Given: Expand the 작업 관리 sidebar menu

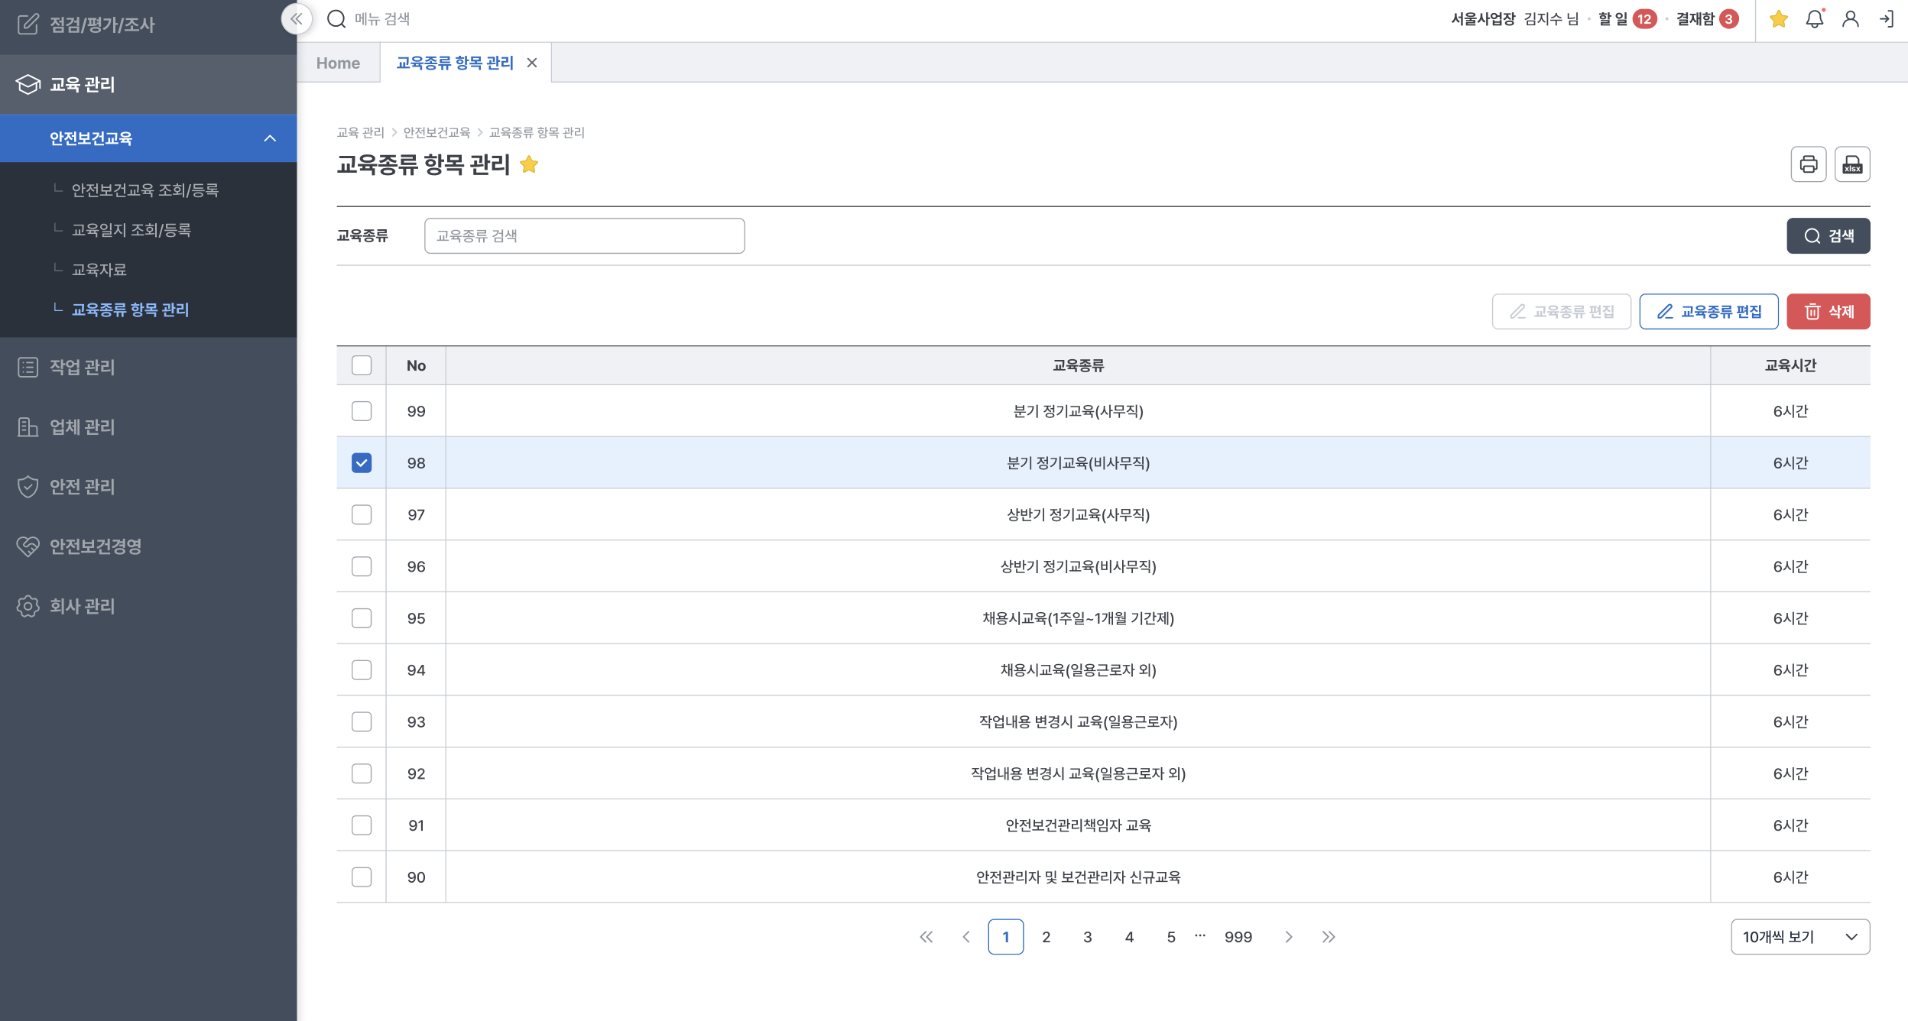Looking at the screenshot, I should (82, 367).
